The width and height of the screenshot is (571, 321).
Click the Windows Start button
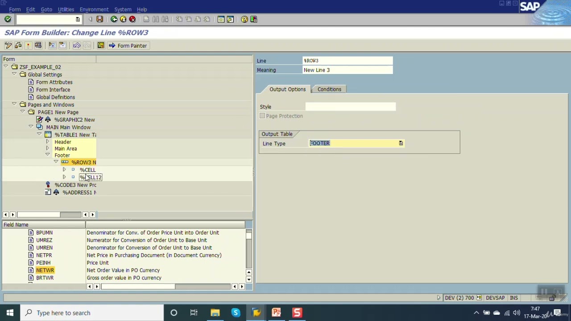click(10, 313)
